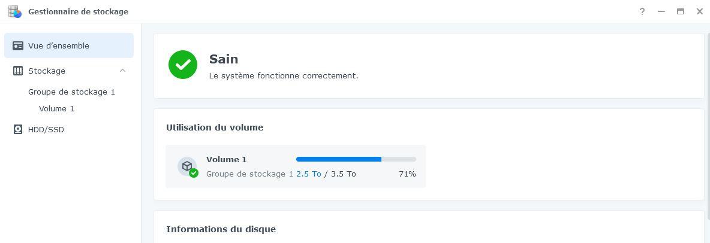Open Volume 1 in the sidebar tree
Screen dimensions: 710x243
pyautogui.click(x=56, y=108)
